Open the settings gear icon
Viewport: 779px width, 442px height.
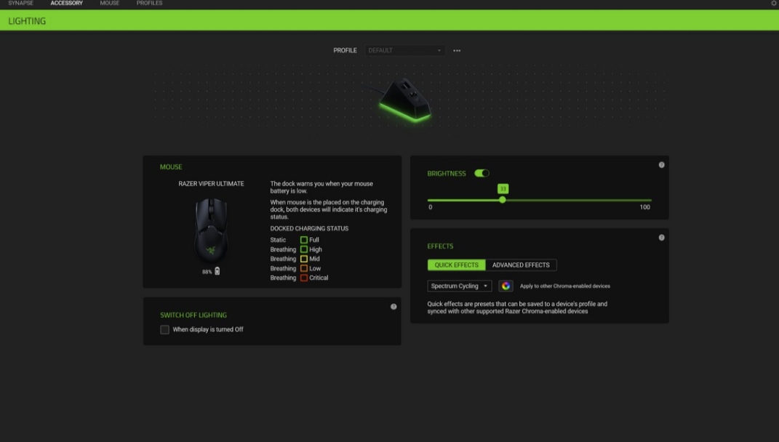[x=774, y=3]
